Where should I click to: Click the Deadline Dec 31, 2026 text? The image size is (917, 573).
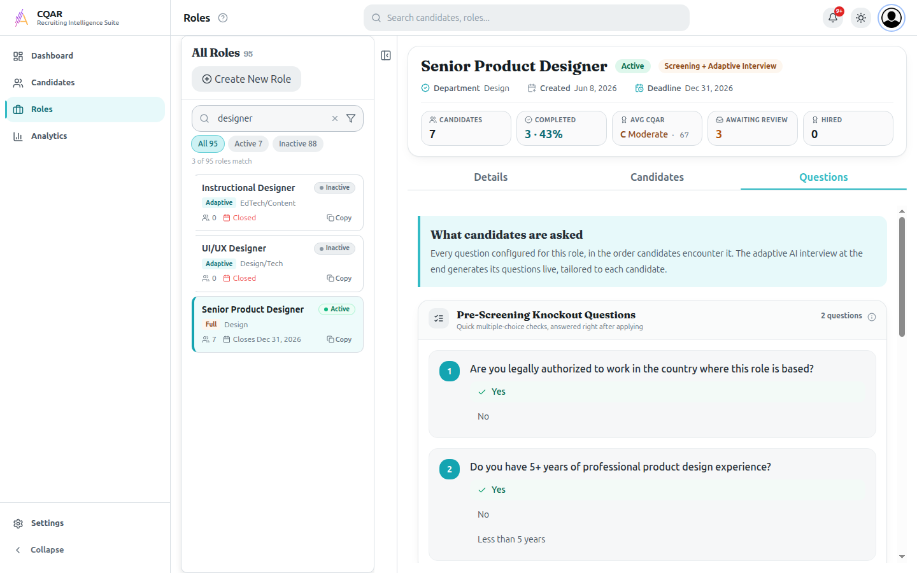684,88
